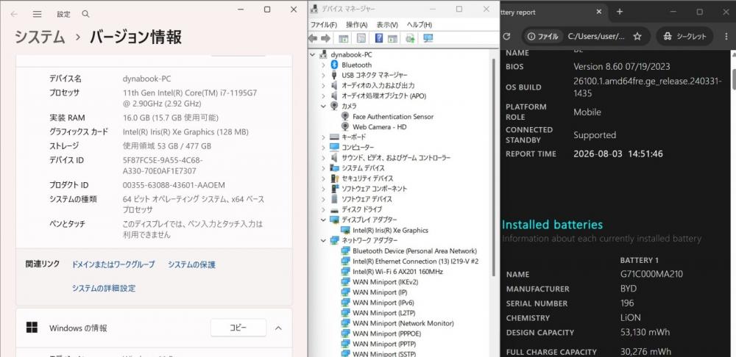Open the 表示(V) menu
The width and height of the screenshot is (736, 357).
pyautogui.click(x=387, y=25)
